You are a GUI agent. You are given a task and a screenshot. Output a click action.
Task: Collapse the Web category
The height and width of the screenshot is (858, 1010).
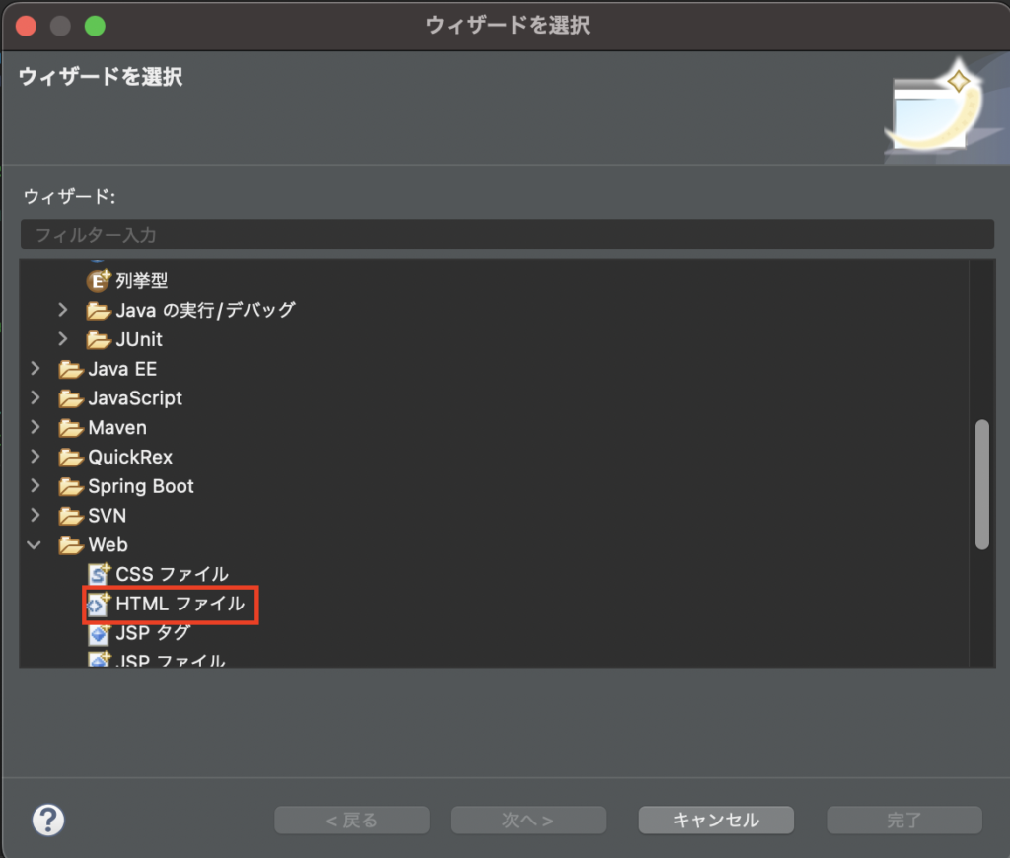(x=35, y=545)
